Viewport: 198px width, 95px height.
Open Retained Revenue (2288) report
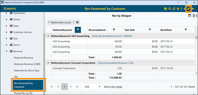(27, 64)
